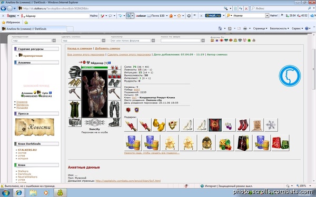Click the browser refresh button
The width and height of the screenshot is (316, 197).
coord(241,8)
